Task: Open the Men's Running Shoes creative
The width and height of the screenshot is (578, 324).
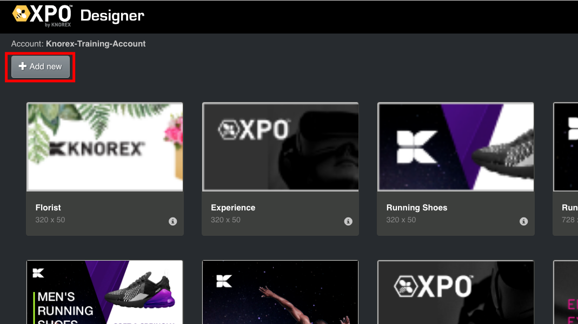Action: point(105,292)
